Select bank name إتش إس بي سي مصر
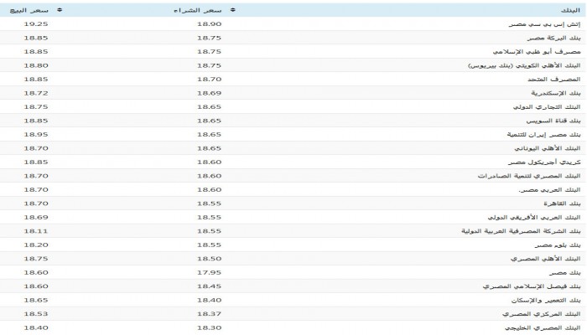This screenshot has height=335, width=587. 545,24
